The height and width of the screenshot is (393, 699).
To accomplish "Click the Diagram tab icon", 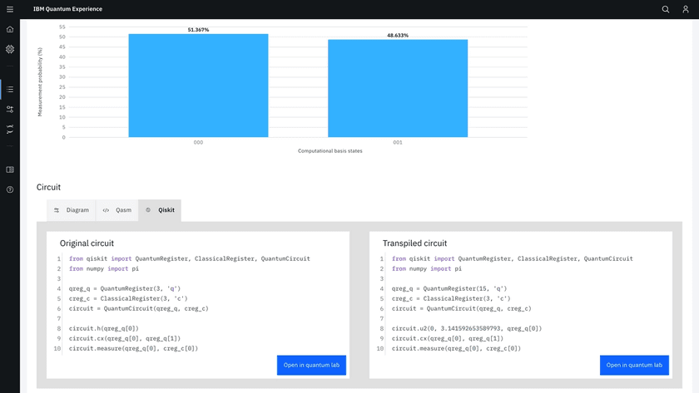I will [57, 210].
